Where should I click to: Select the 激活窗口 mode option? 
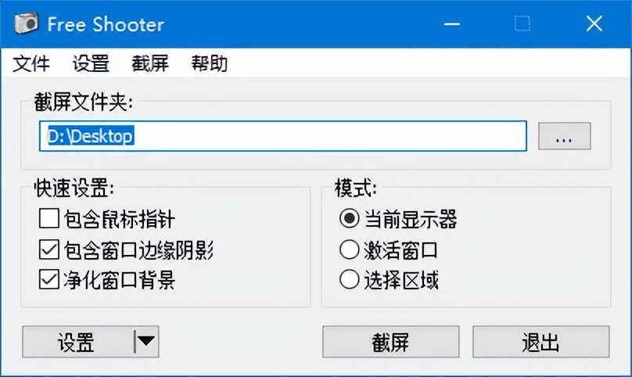coord(349,250)
